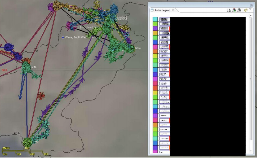Click the legend vertical scrollbar thumb
The image size is (257, 158).
251,78
